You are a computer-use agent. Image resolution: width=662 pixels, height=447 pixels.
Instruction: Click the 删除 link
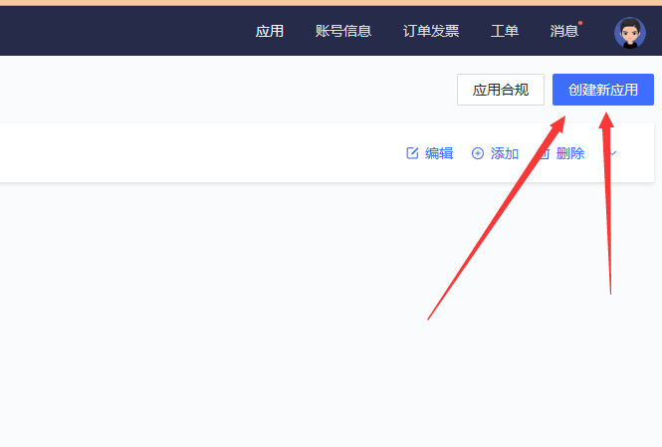pyautogui.click(x=561, y=153)
